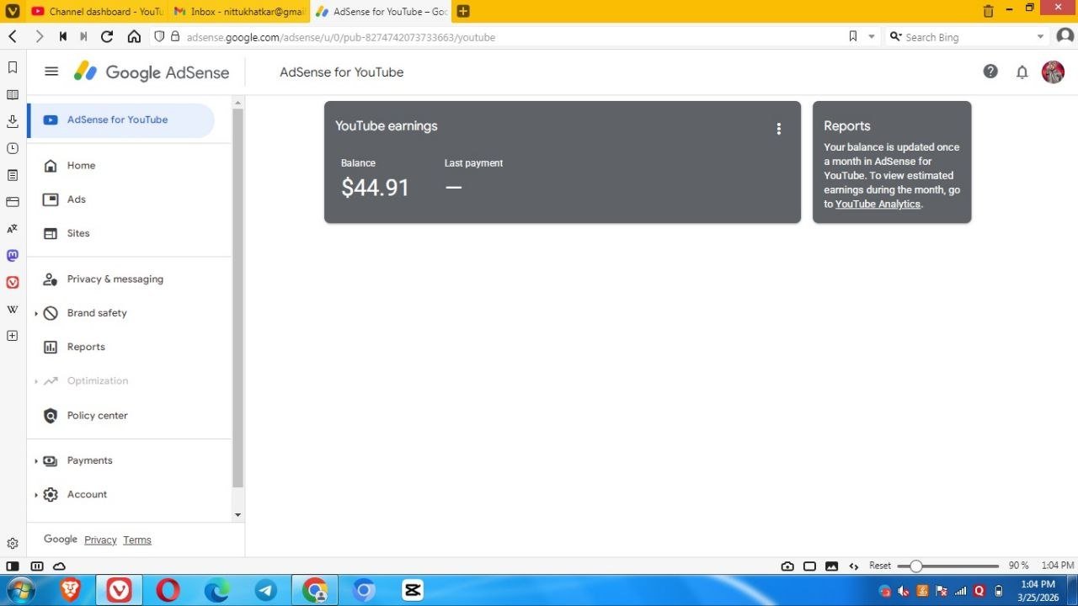
Task: Reload the page with the refresh icon
Action: click(x=107, y=37)
